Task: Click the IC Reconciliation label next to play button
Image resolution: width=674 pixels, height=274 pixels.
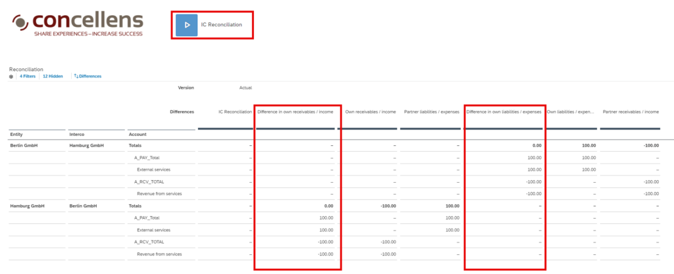Action: click(x=221, y=25)
